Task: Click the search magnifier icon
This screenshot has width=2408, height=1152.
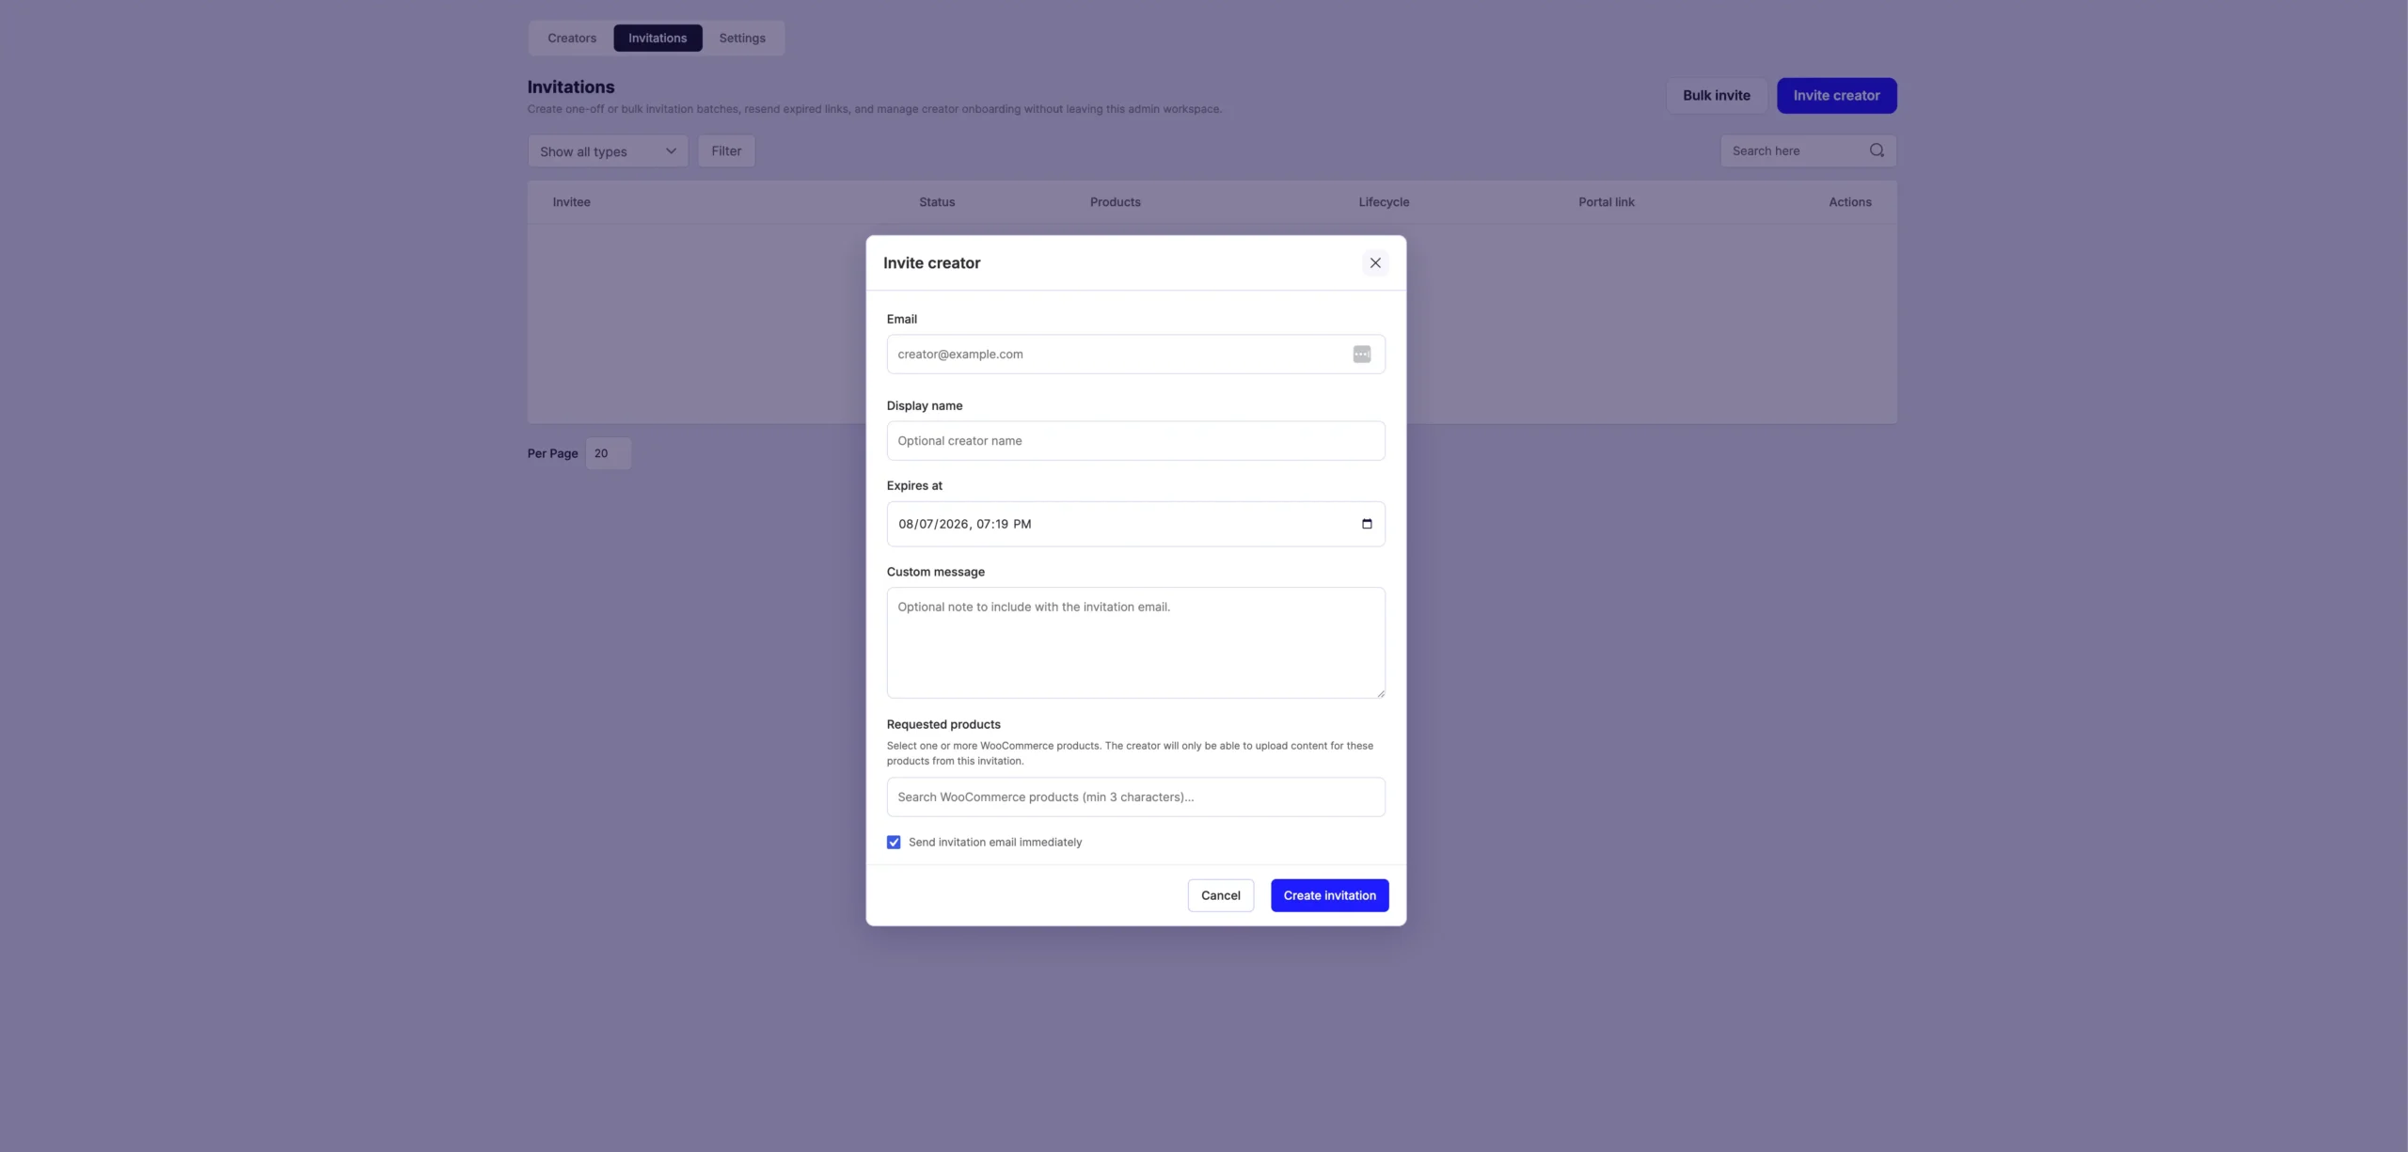Action: point(1877,150)
